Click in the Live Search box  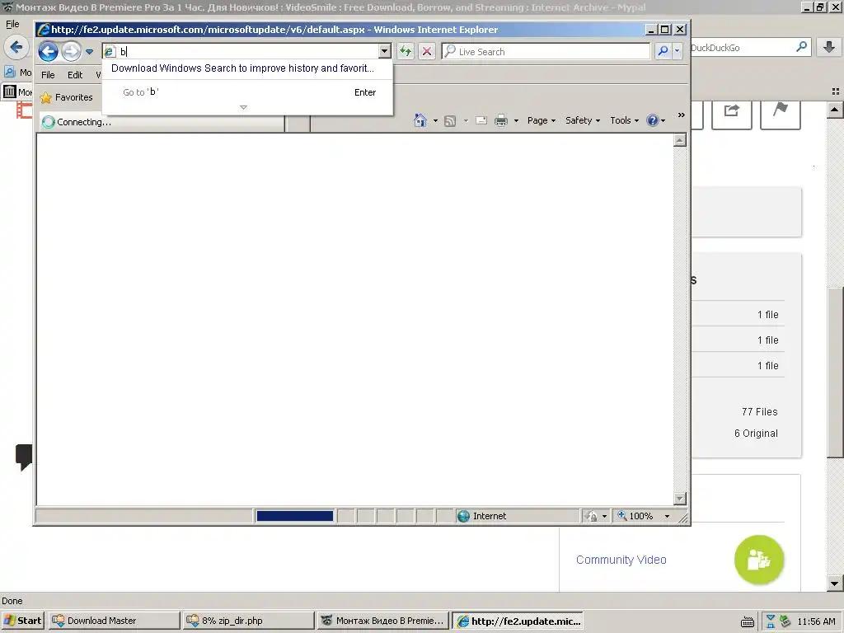546,51
